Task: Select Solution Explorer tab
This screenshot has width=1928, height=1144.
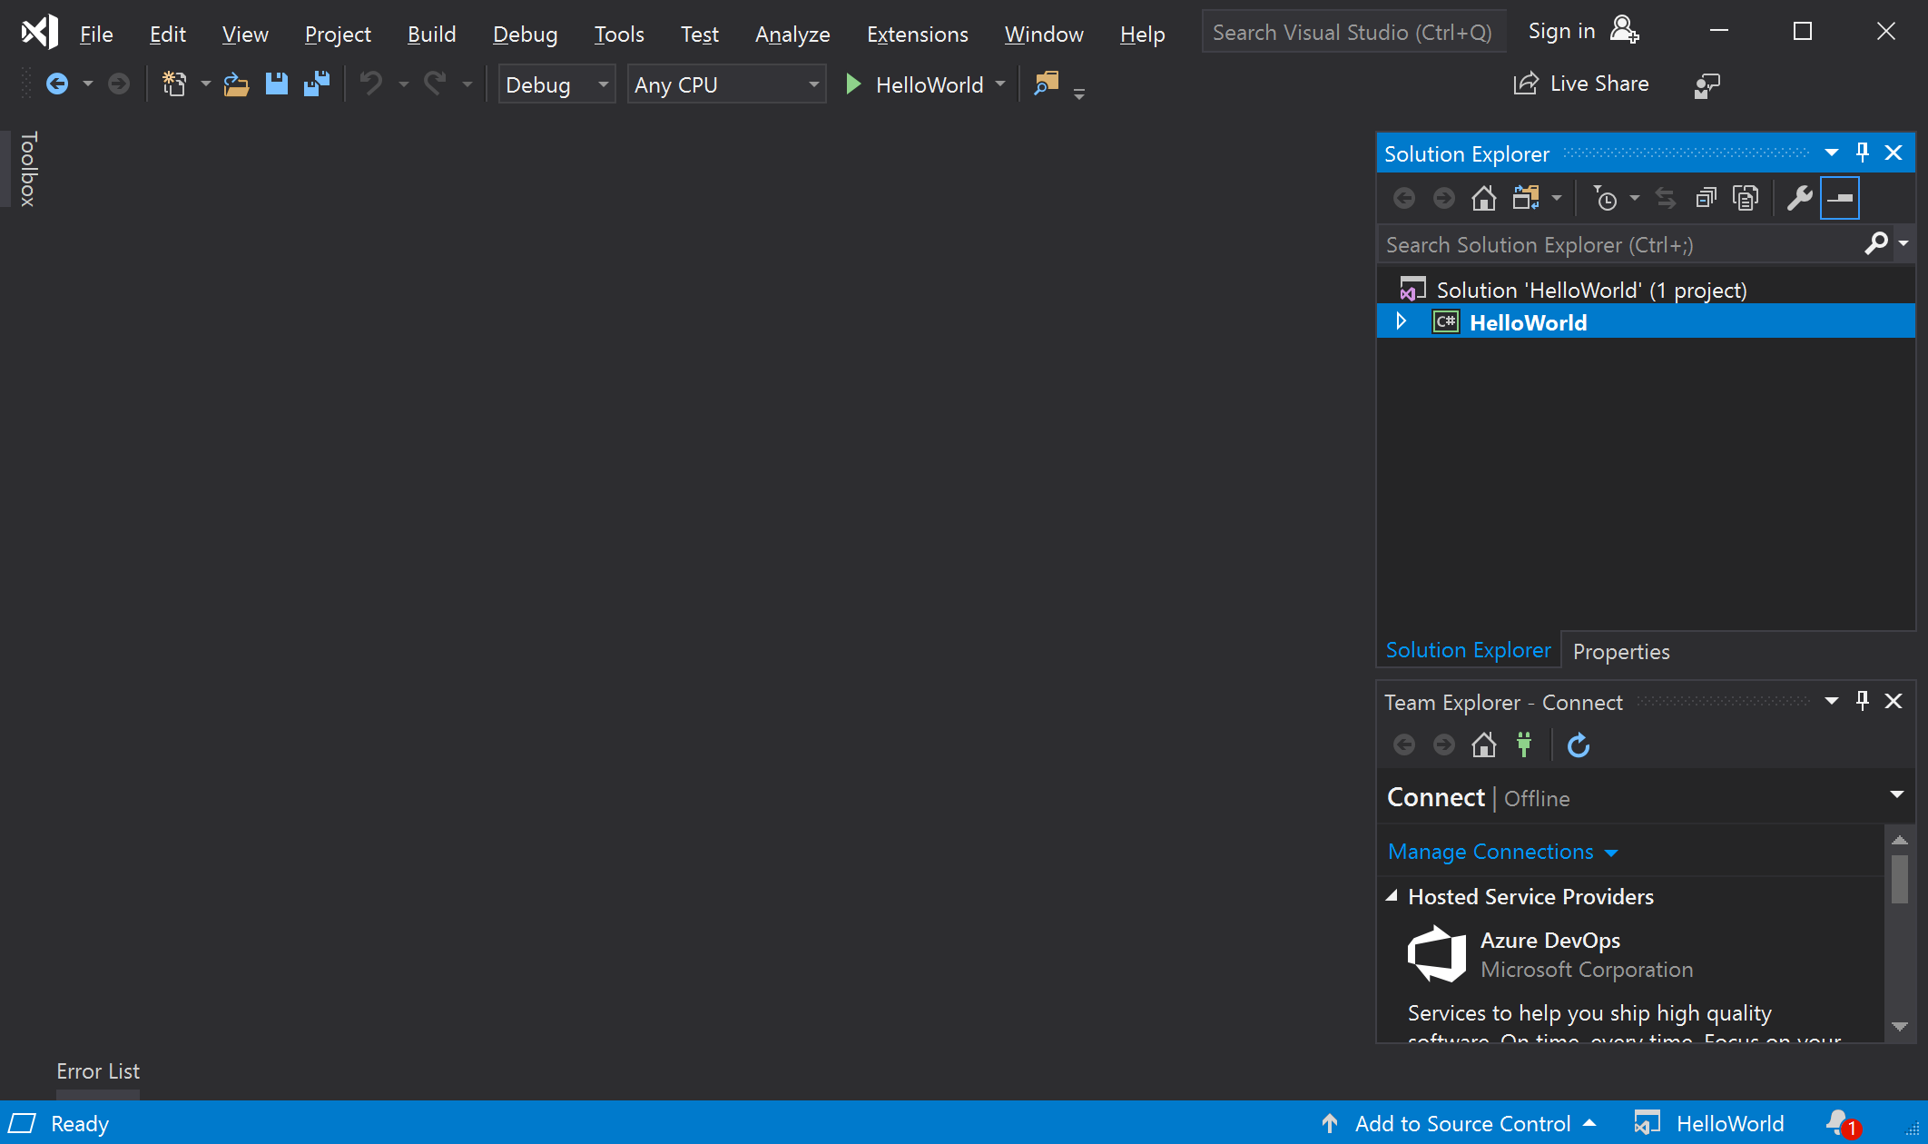Action: [1468, 650]
